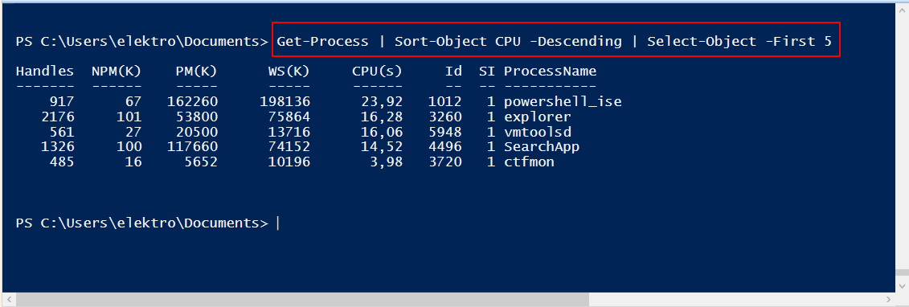Click Handles value 561
The width and height of the screenshot is (909, 307).
[61, 132]
